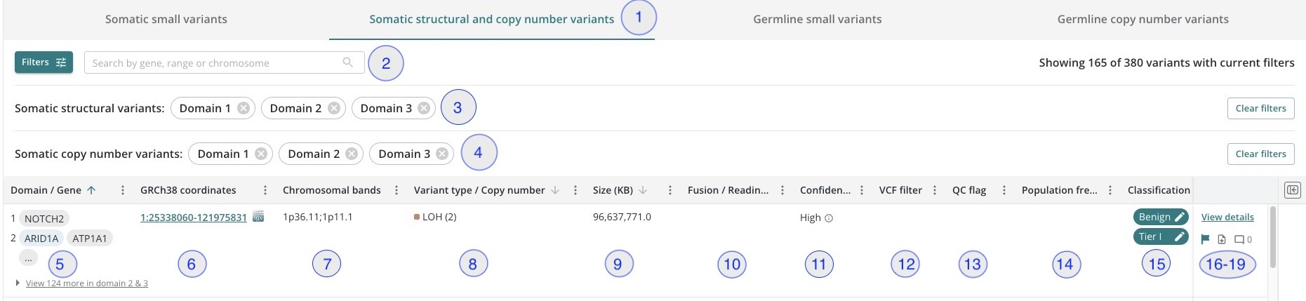The height and width of the screenshot is (301, 1306).
Task: Edit the Tier I classification pencil
Action: coord(1180,236)
